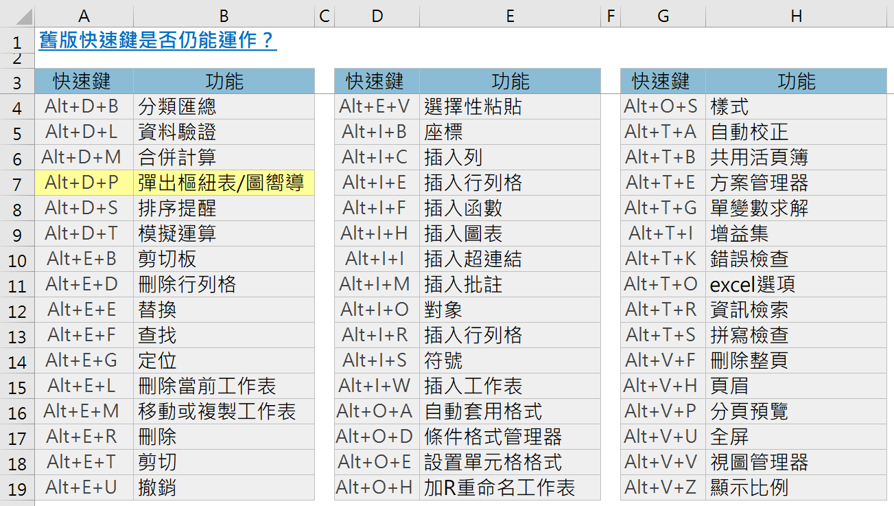Select the 共用活頁簿 cell
Viewport: 894px width, 506px height.
pos(796,157)
